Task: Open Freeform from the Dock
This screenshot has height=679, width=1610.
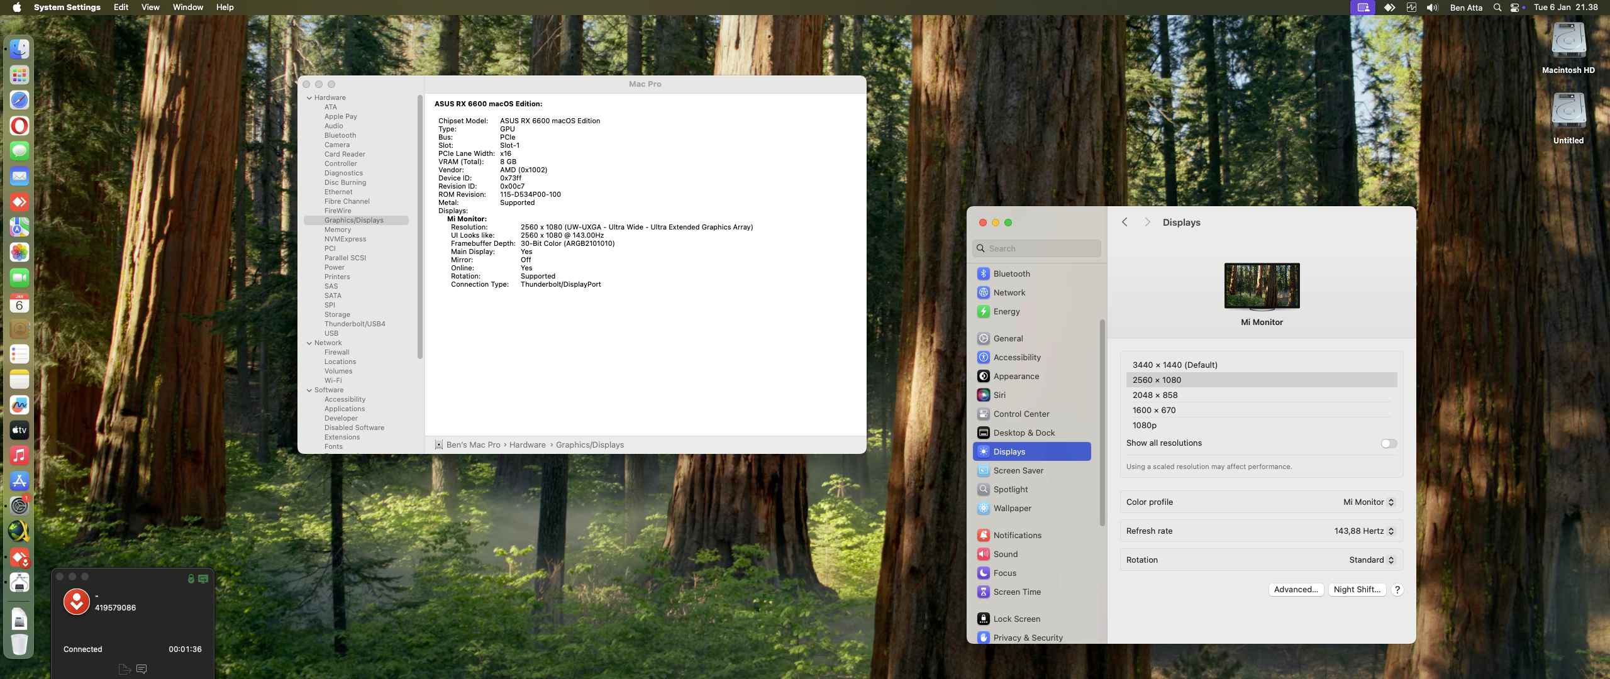Action: click(19, 405)
